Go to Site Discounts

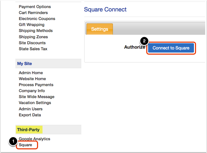(32, 43)
